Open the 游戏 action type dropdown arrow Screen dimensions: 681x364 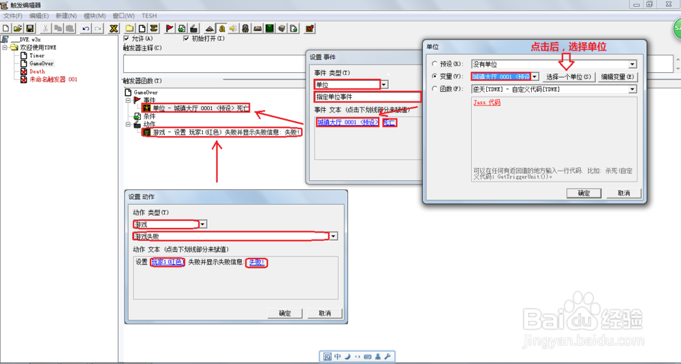203,225
